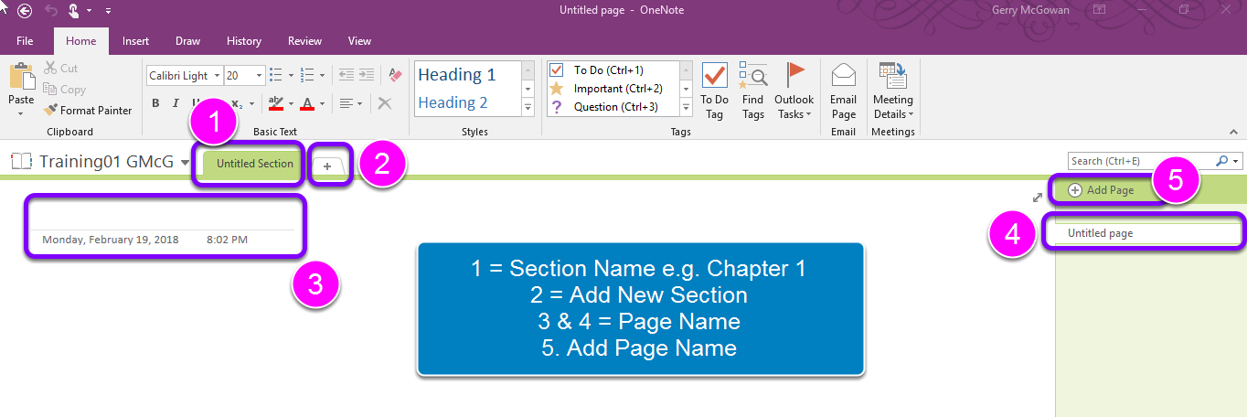This screenshot has height=417, width=1247.
Task: Click the Delete X icon
Action: 385,103
